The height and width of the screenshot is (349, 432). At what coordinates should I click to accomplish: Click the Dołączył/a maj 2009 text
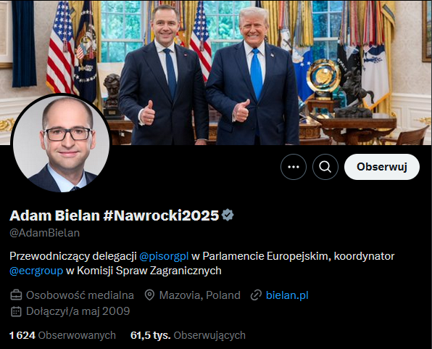tap(78, 311)
